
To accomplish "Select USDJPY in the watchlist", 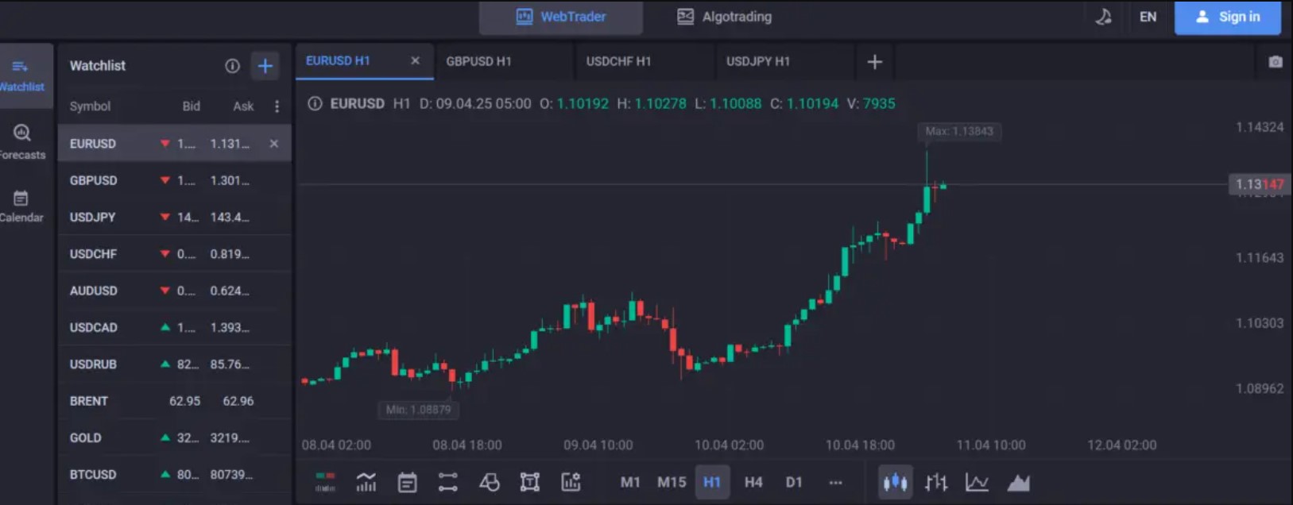I will 174,217.
